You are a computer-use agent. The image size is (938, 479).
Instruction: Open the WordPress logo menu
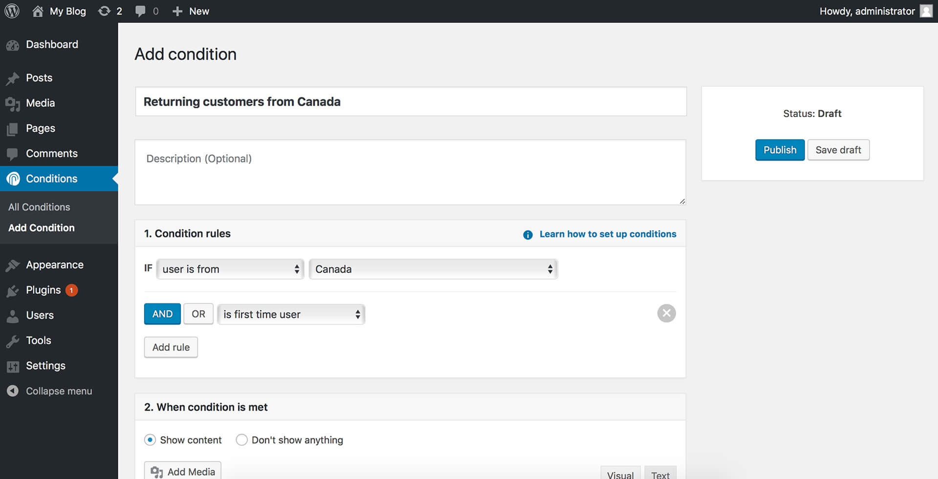coord(12,11)
